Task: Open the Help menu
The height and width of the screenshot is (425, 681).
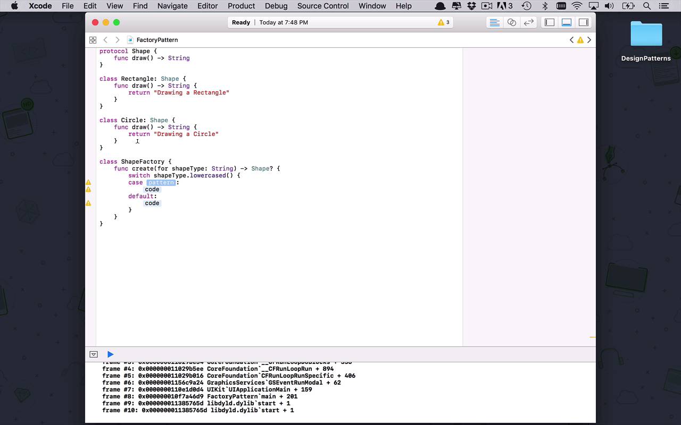Action: point(404,6)
